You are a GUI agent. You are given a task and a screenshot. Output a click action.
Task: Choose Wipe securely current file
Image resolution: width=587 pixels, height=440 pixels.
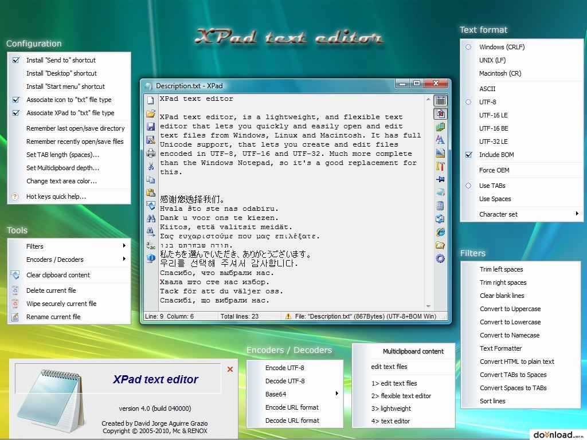(x=69, y=304)
